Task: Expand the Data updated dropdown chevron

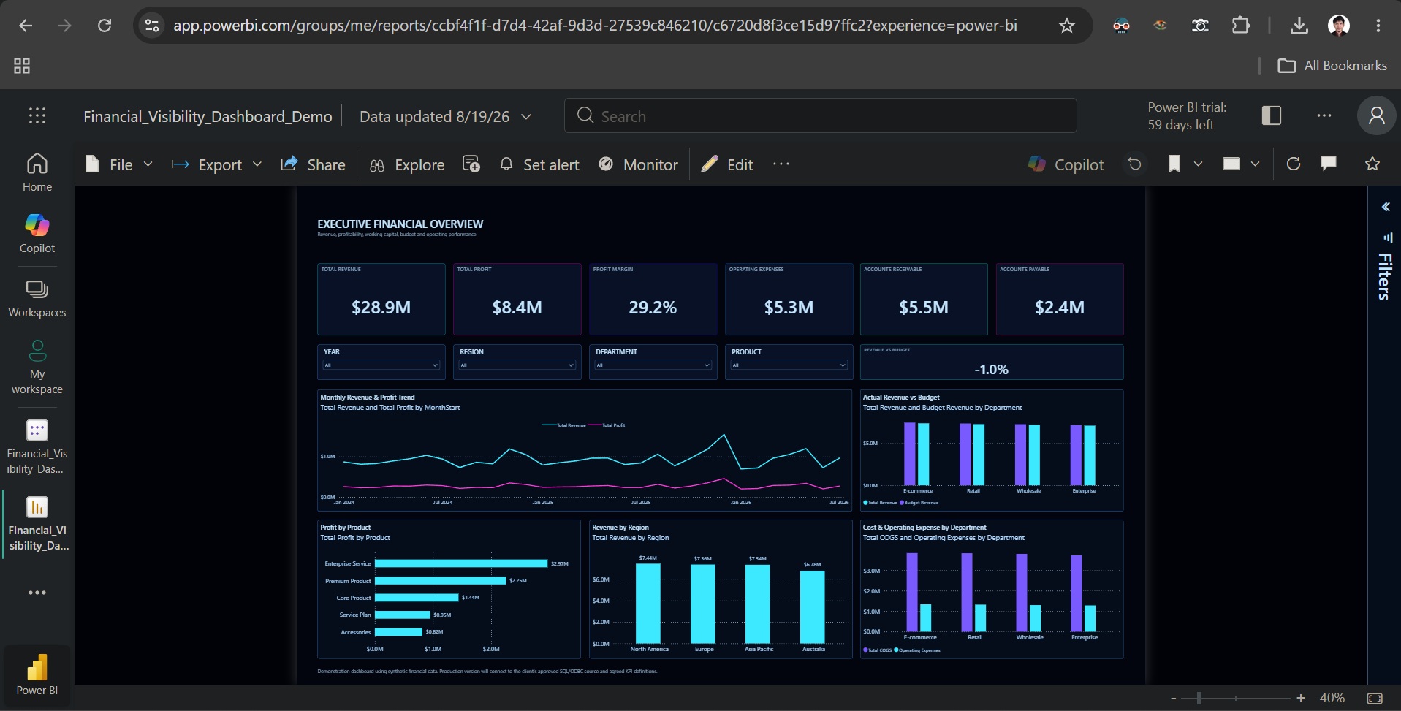Action: pos(526,117)
